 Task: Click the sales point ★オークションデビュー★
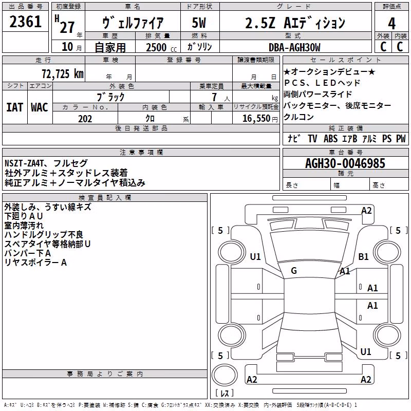coord(329,71)
